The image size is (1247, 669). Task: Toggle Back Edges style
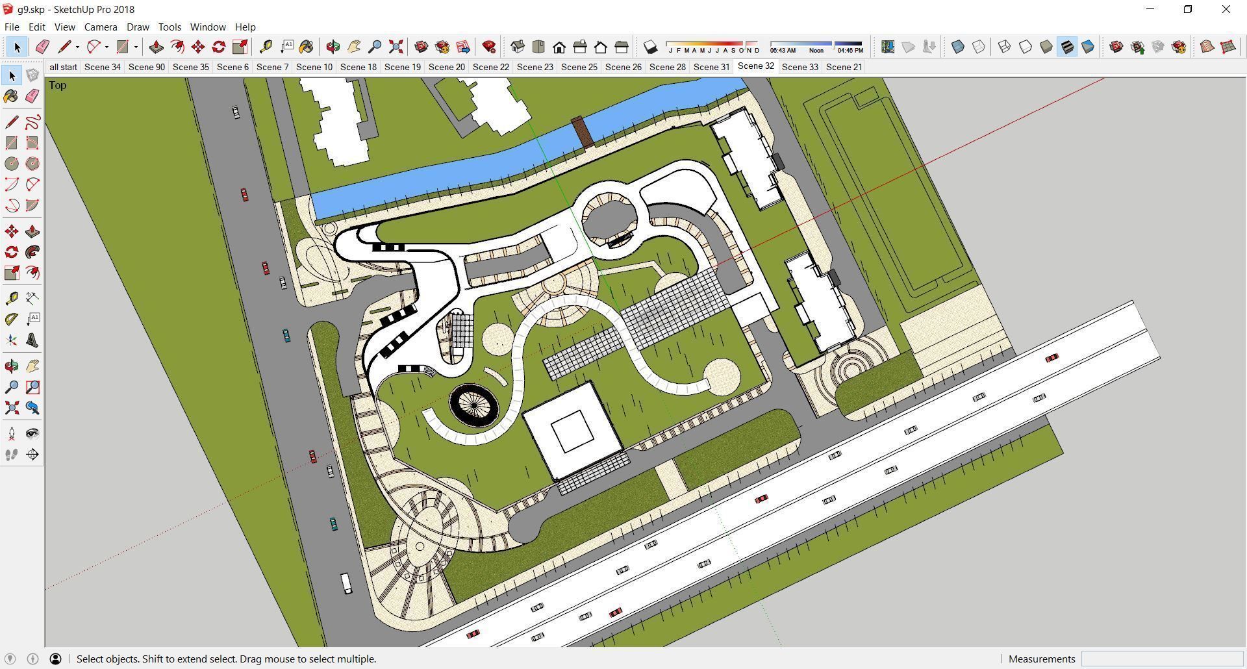(x=979, y=47)
